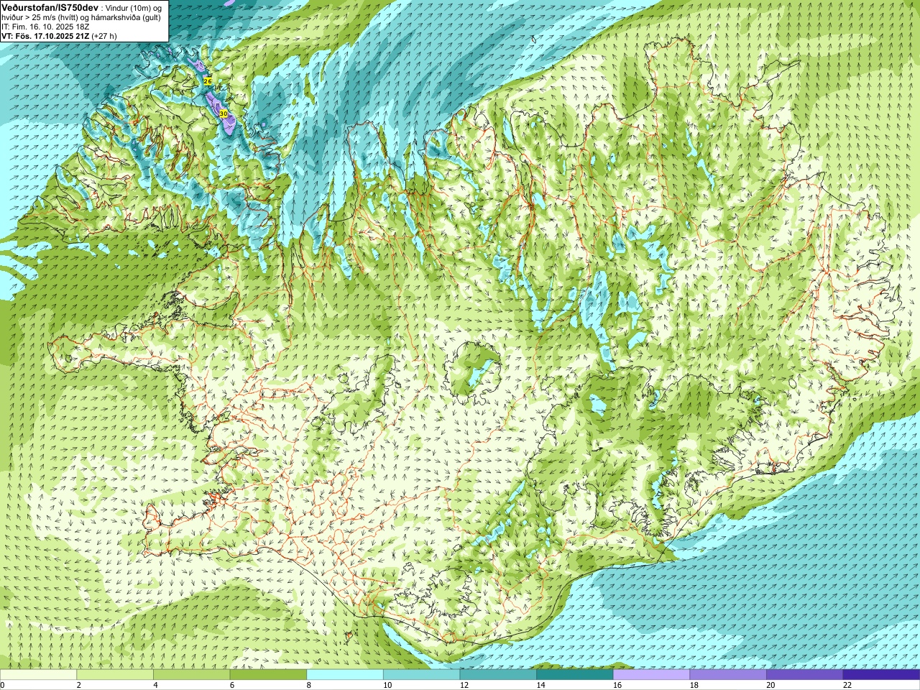Screen dimensions: 920x690
Task: Select the title text Veðurstofan/IS750dev
Action: (50, 7)
